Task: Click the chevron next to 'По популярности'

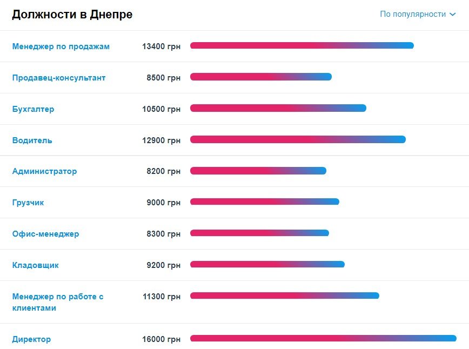Action: tap(453, 15)
